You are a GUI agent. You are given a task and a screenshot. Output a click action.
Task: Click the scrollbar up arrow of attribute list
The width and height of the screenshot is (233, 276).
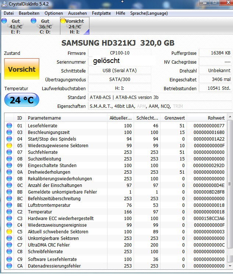[x=230, y=117]
